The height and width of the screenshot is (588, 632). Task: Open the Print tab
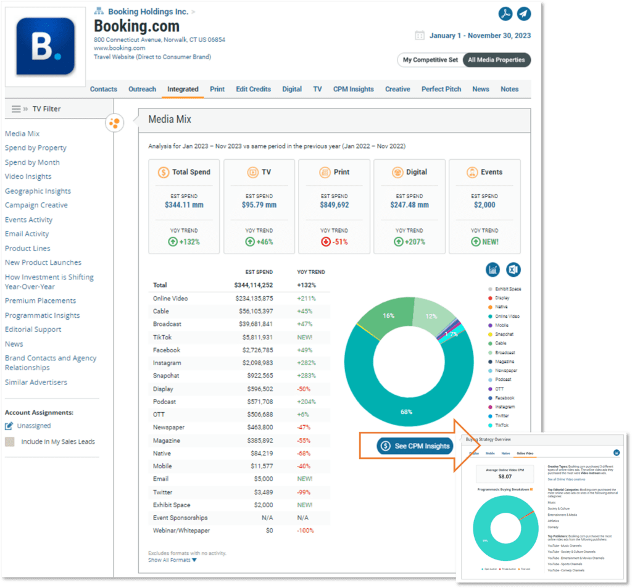coord(217,89)
